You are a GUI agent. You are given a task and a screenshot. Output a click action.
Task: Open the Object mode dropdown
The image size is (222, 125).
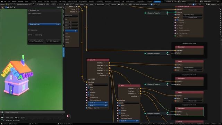pos(2,5)
